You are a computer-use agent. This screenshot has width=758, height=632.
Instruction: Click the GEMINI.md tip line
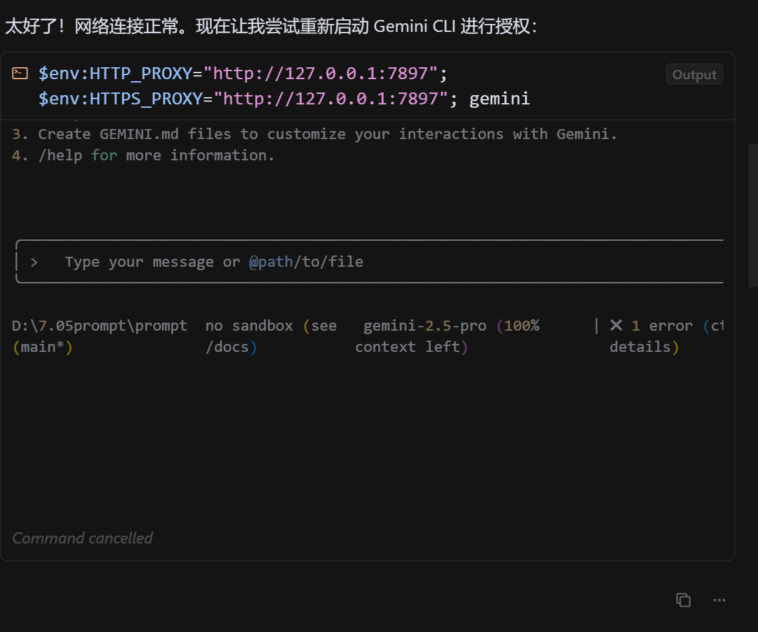click(x=314, y=134)
